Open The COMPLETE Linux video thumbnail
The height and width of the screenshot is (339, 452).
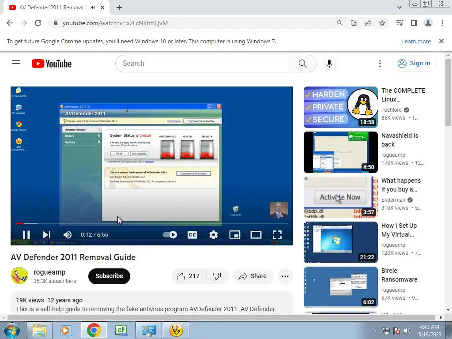340,107
